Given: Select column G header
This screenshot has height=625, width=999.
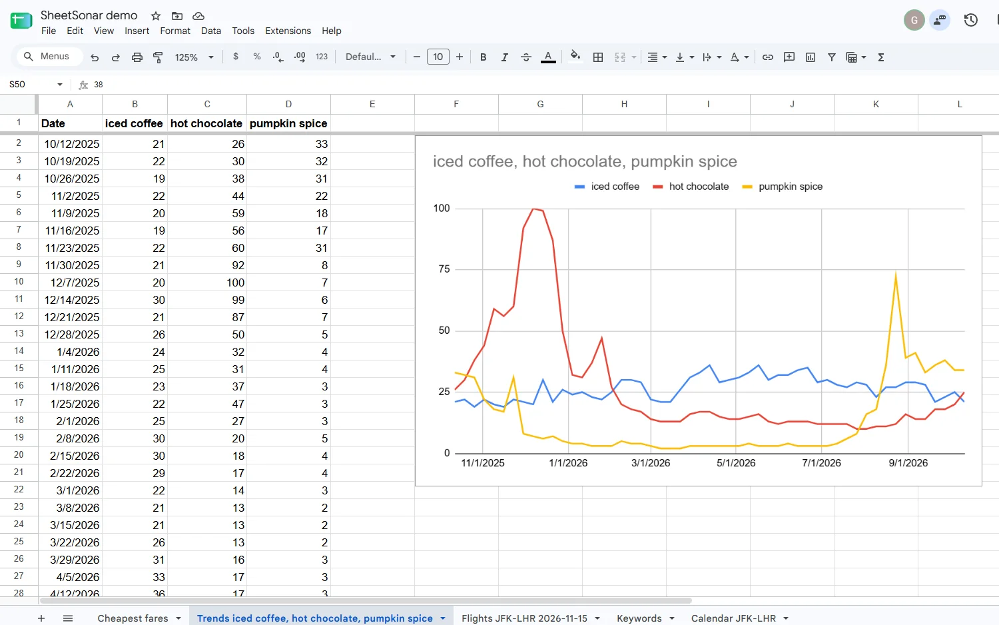Looking at the screenshot, I should (540, 104).
